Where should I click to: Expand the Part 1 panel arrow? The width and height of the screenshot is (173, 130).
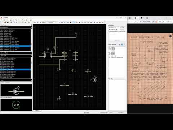click(x=31, y=80)
